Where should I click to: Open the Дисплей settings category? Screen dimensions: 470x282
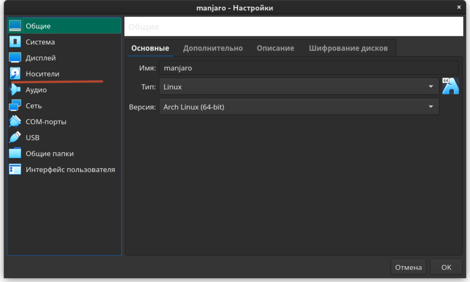64,58
